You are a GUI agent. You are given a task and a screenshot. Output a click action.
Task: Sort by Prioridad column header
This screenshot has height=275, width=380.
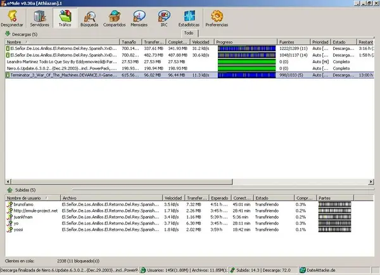pyautogui.click(x=320, y=42)
